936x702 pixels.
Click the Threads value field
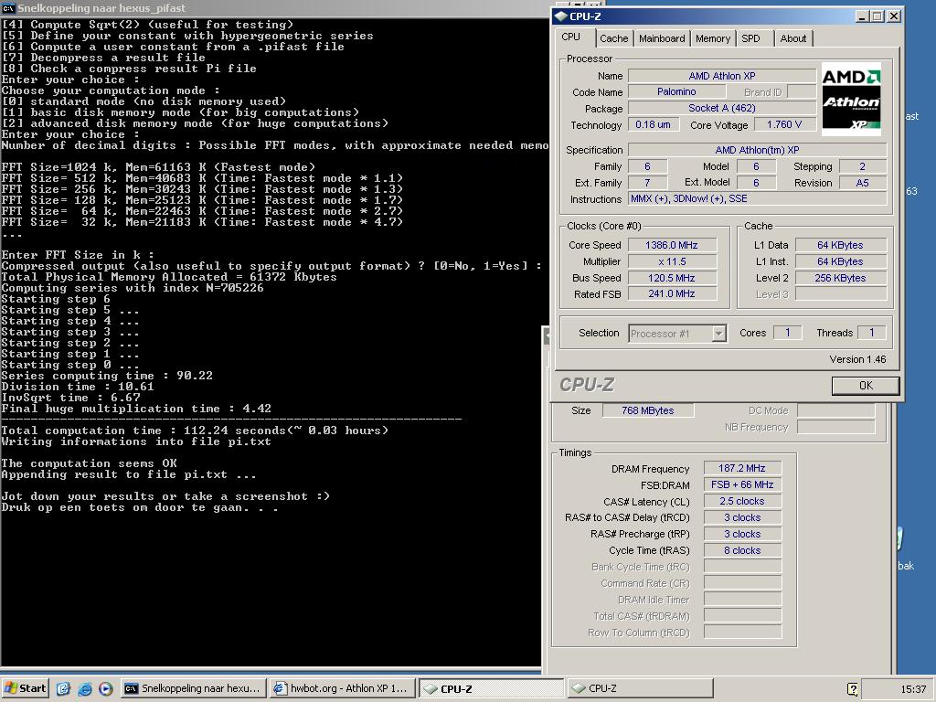click(871, 333)
